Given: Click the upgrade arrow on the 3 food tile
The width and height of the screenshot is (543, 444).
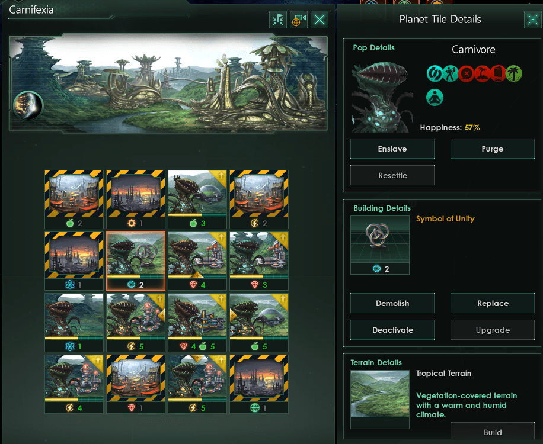Looking at the screenshot, I should coord(221,176).
